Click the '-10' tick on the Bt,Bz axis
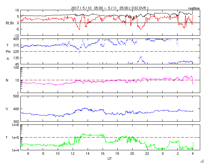Screen dimensions: 204x163 (17, 35)
